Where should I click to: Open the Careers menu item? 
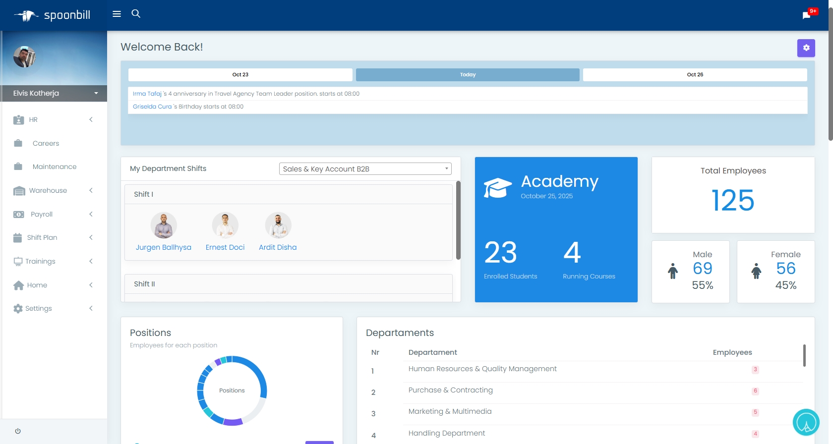(x=46, y=143)
